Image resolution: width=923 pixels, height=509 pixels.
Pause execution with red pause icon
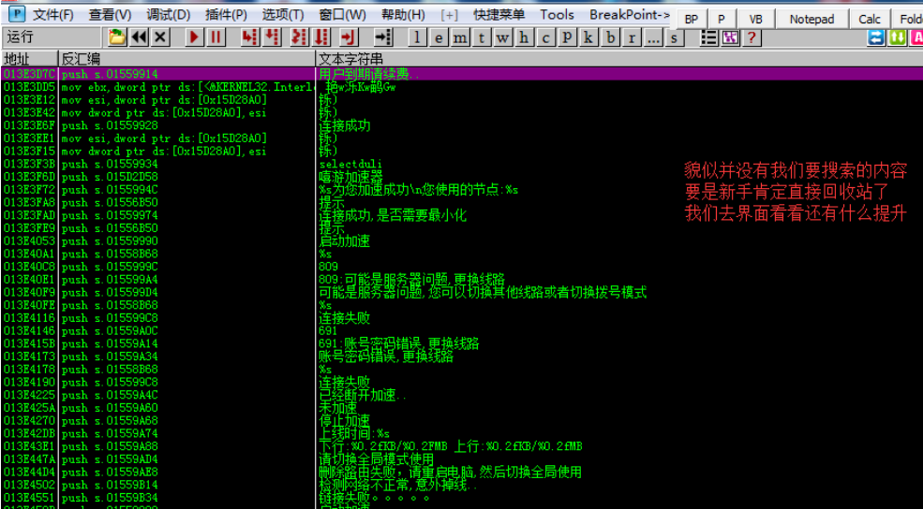(x=216, y=37)
